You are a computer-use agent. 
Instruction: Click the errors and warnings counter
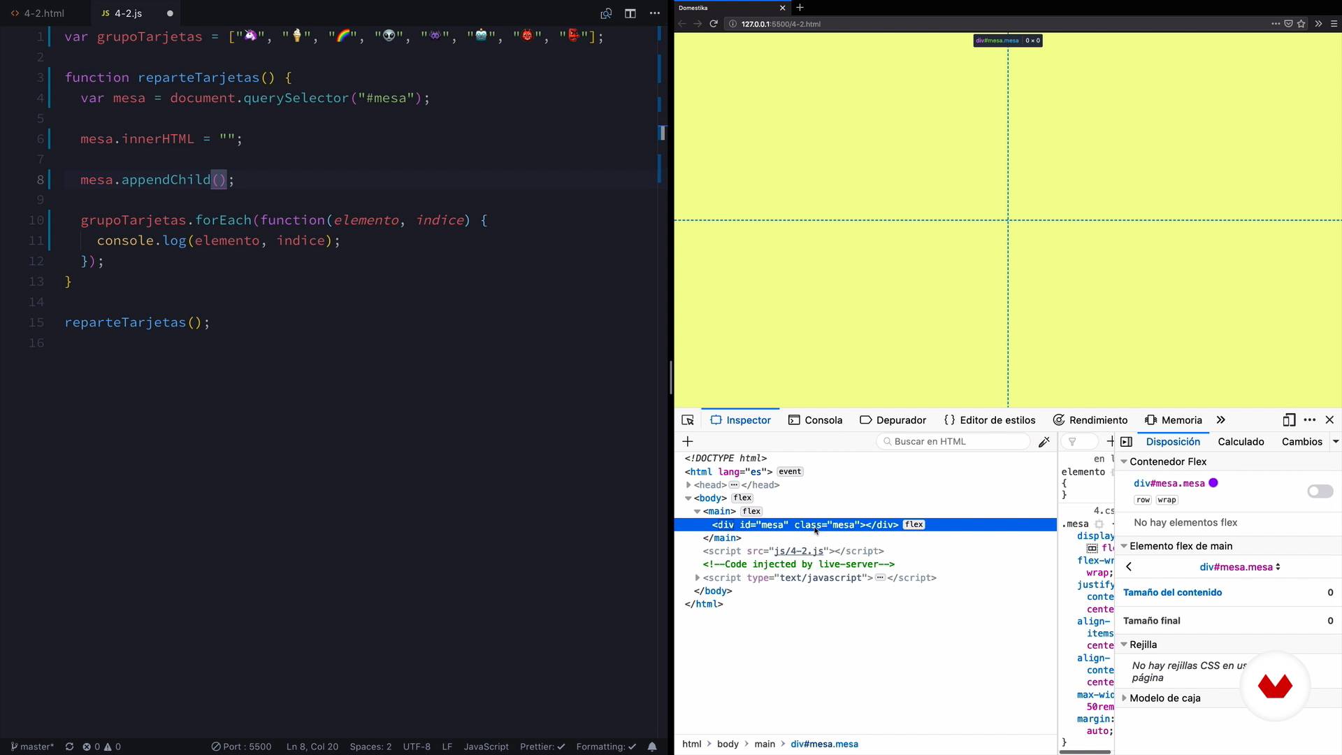[102, 747]
